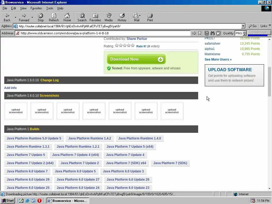Open the History panel

(122, 17)
